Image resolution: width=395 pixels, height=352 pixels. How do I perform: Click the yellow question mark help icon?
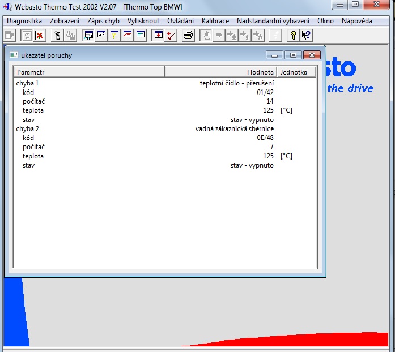pyautogui.click(x=293, y=35)
